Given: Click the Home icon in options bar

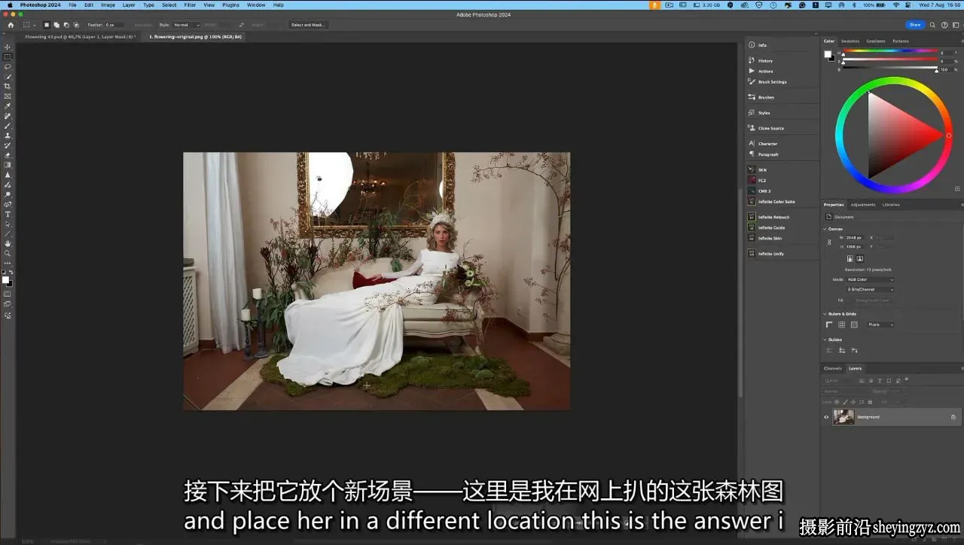Looking at the screenshot, I should (11, 25).
